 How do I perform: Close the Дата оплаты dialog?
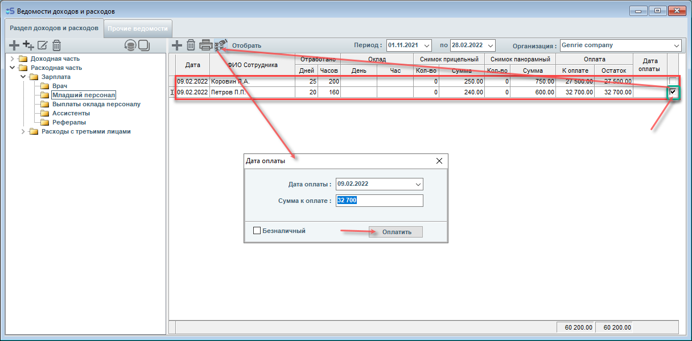point(439,161)
